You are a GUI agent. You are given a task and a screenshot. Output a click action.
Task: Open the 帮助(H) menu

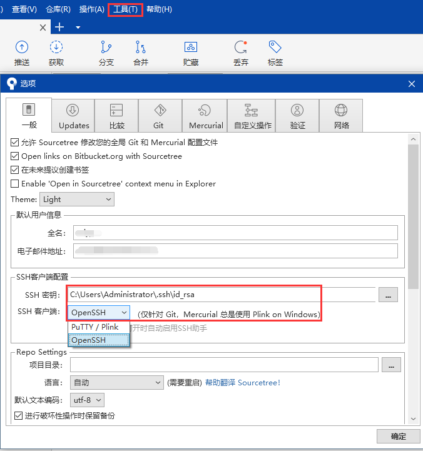coord(159,9)
